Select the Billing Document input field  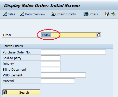51,69
